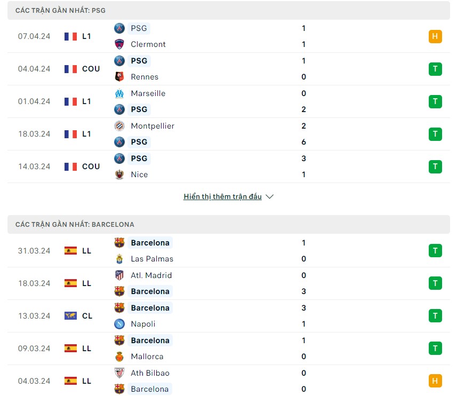Click the PSG club crest icon

120,28
